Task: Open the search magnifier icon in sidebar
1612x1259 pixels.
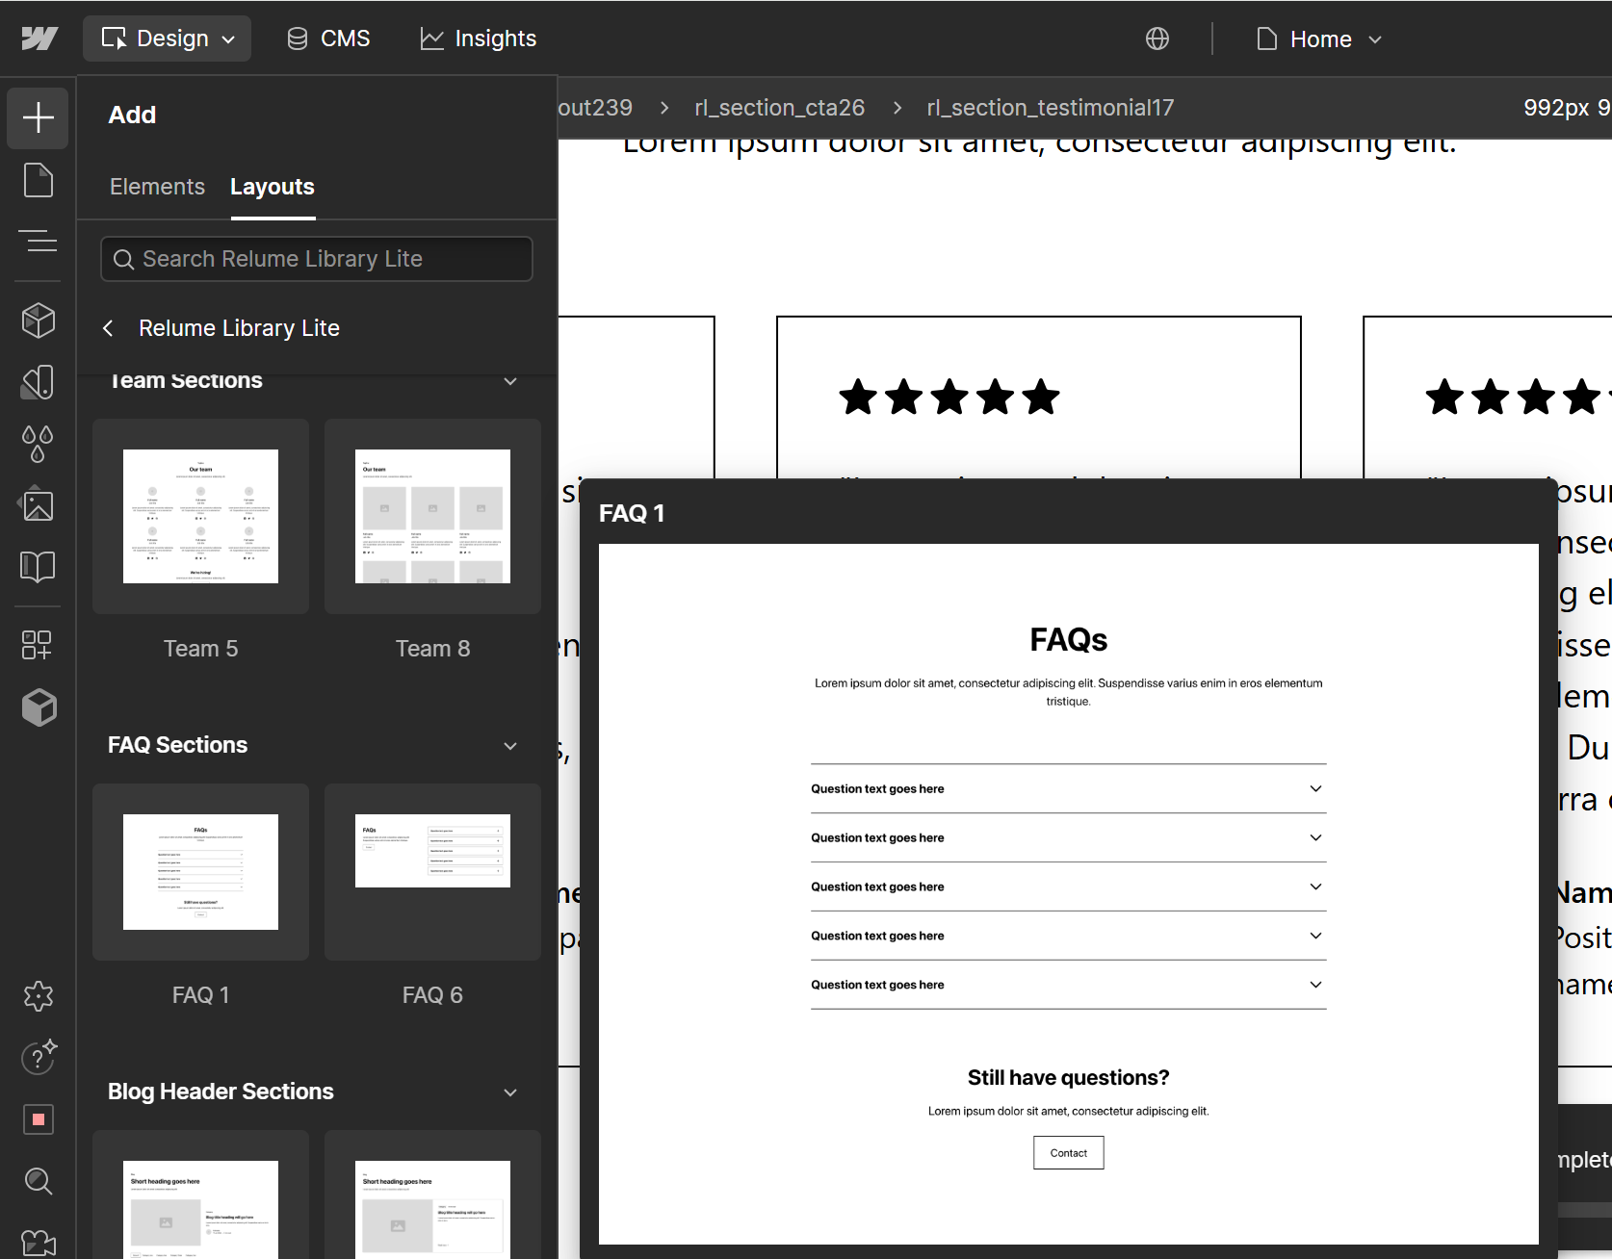Action: coord(38,1181)
